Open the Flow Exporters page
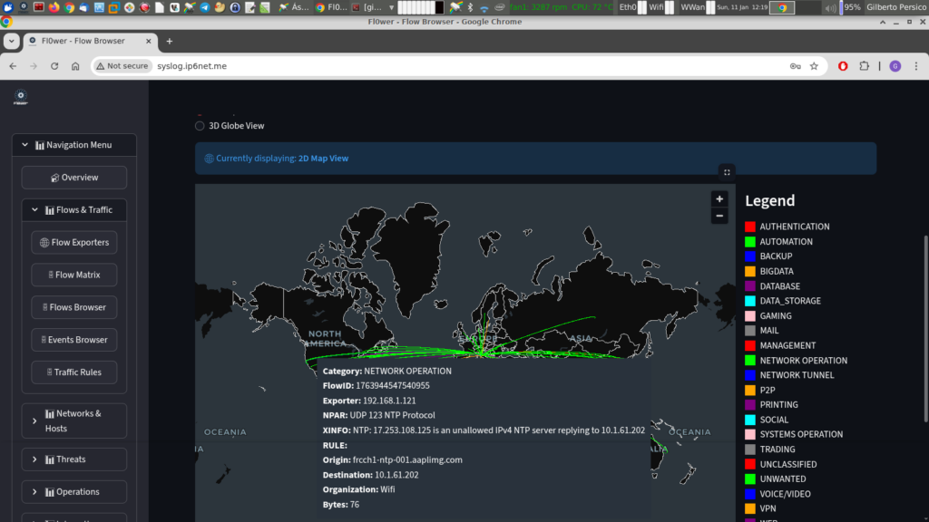 click(73, 243)
